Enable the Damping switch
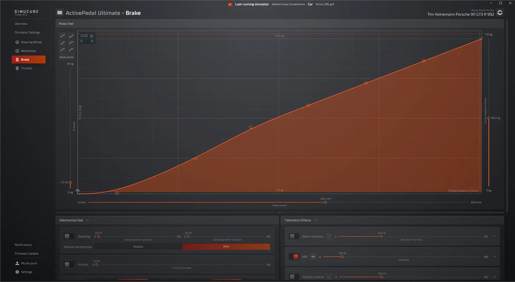Screen dimensions: 515x282 [x=69, y=236]
